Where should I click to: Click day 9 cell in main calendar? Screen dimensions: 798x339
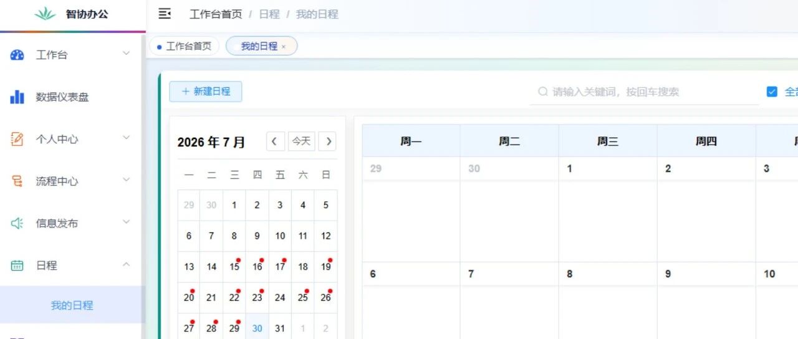click(x=706, y=300)
